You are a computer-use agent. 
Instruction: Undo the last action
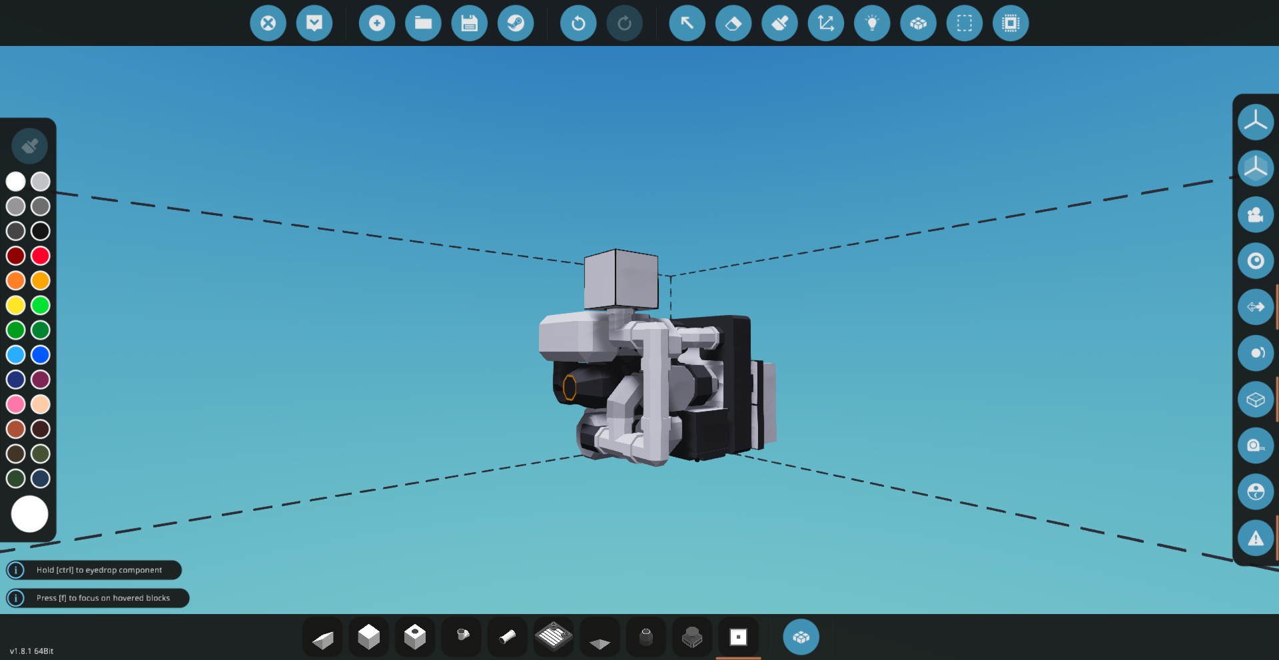tap(578, 23)
